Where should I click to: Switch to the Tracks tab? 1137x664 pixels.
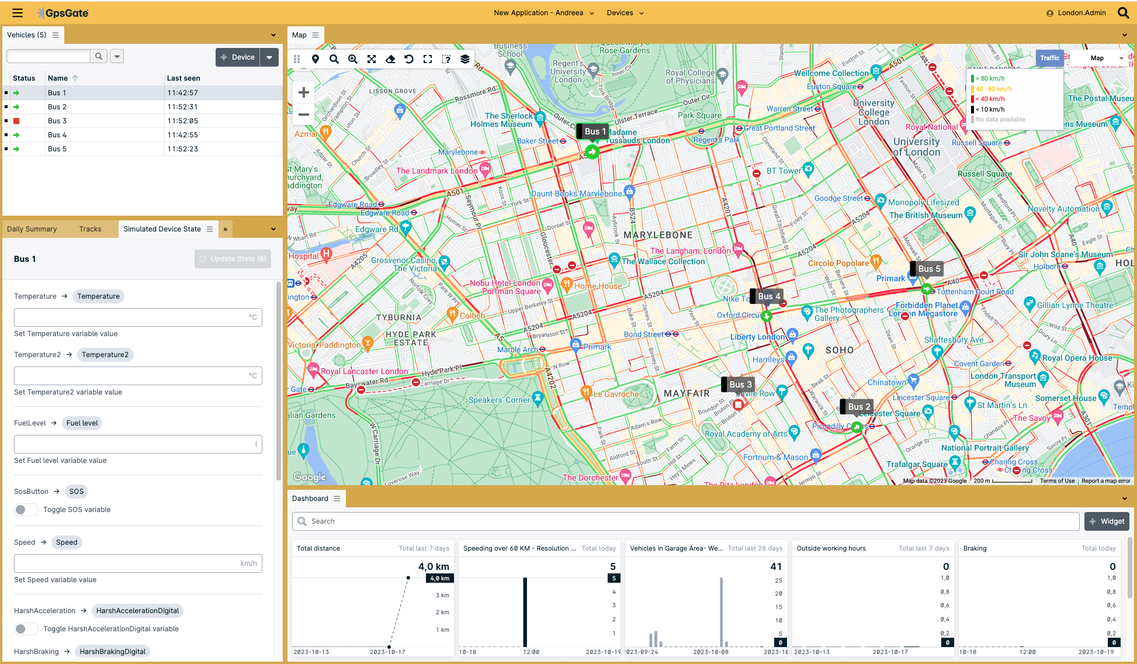coord(90,229)
